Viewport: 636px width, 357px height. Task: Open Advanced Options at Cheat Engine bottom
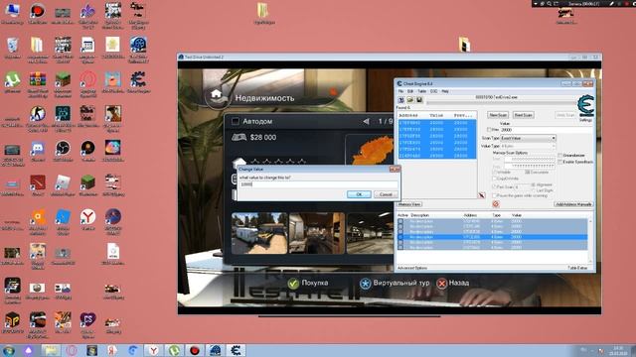point(412,268)
